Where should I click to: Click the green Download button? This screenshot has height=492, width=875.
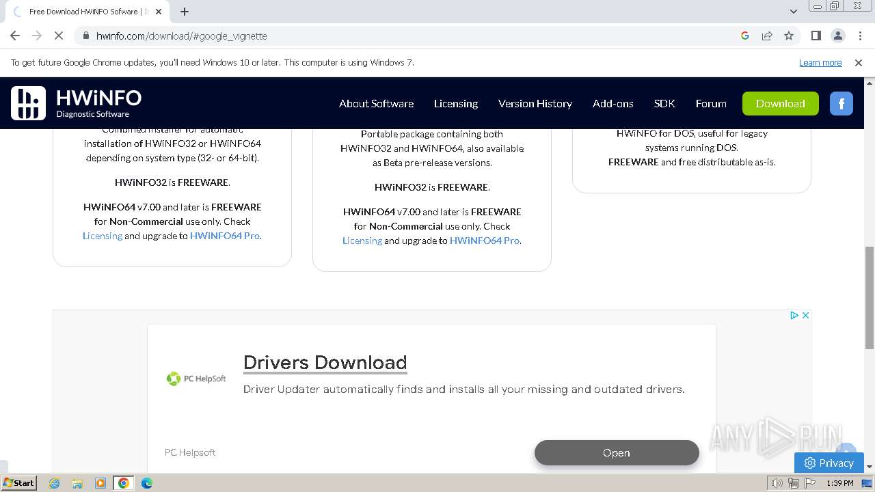[781, 103]
